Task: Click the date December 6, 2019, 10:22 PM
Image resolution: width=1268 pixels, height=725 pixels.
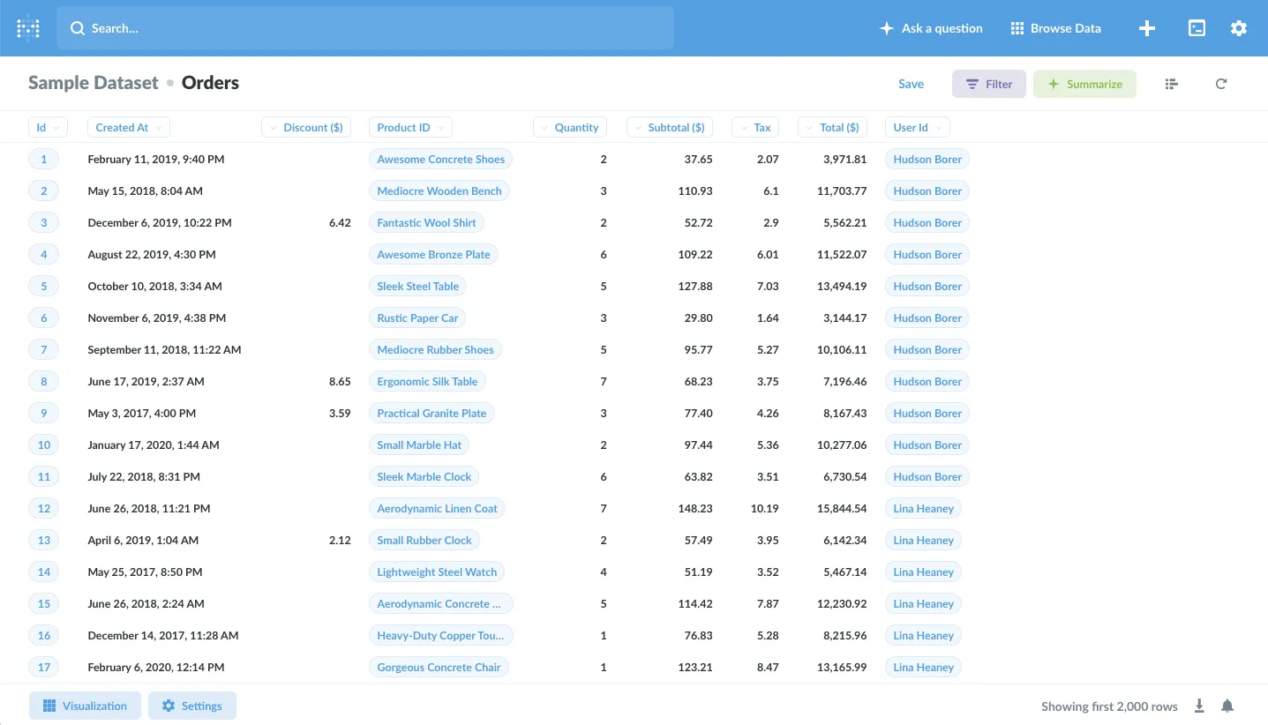Action: (x=160, y=222)
